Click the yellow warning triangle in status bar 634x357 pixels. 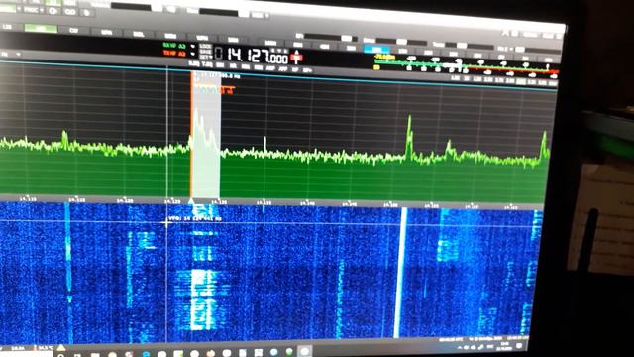61,347
